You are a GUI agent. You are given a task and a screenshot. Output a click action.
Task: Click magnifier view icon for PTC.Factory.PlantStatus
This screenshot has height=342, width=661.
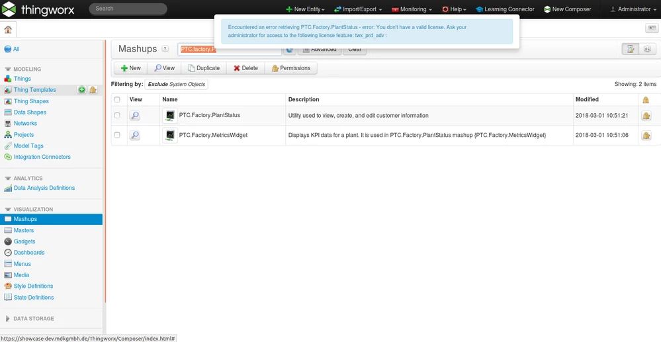[135, 116]
